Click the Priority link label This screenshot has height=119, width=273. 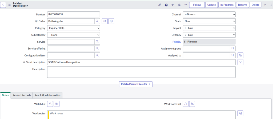tap(177, 42)
